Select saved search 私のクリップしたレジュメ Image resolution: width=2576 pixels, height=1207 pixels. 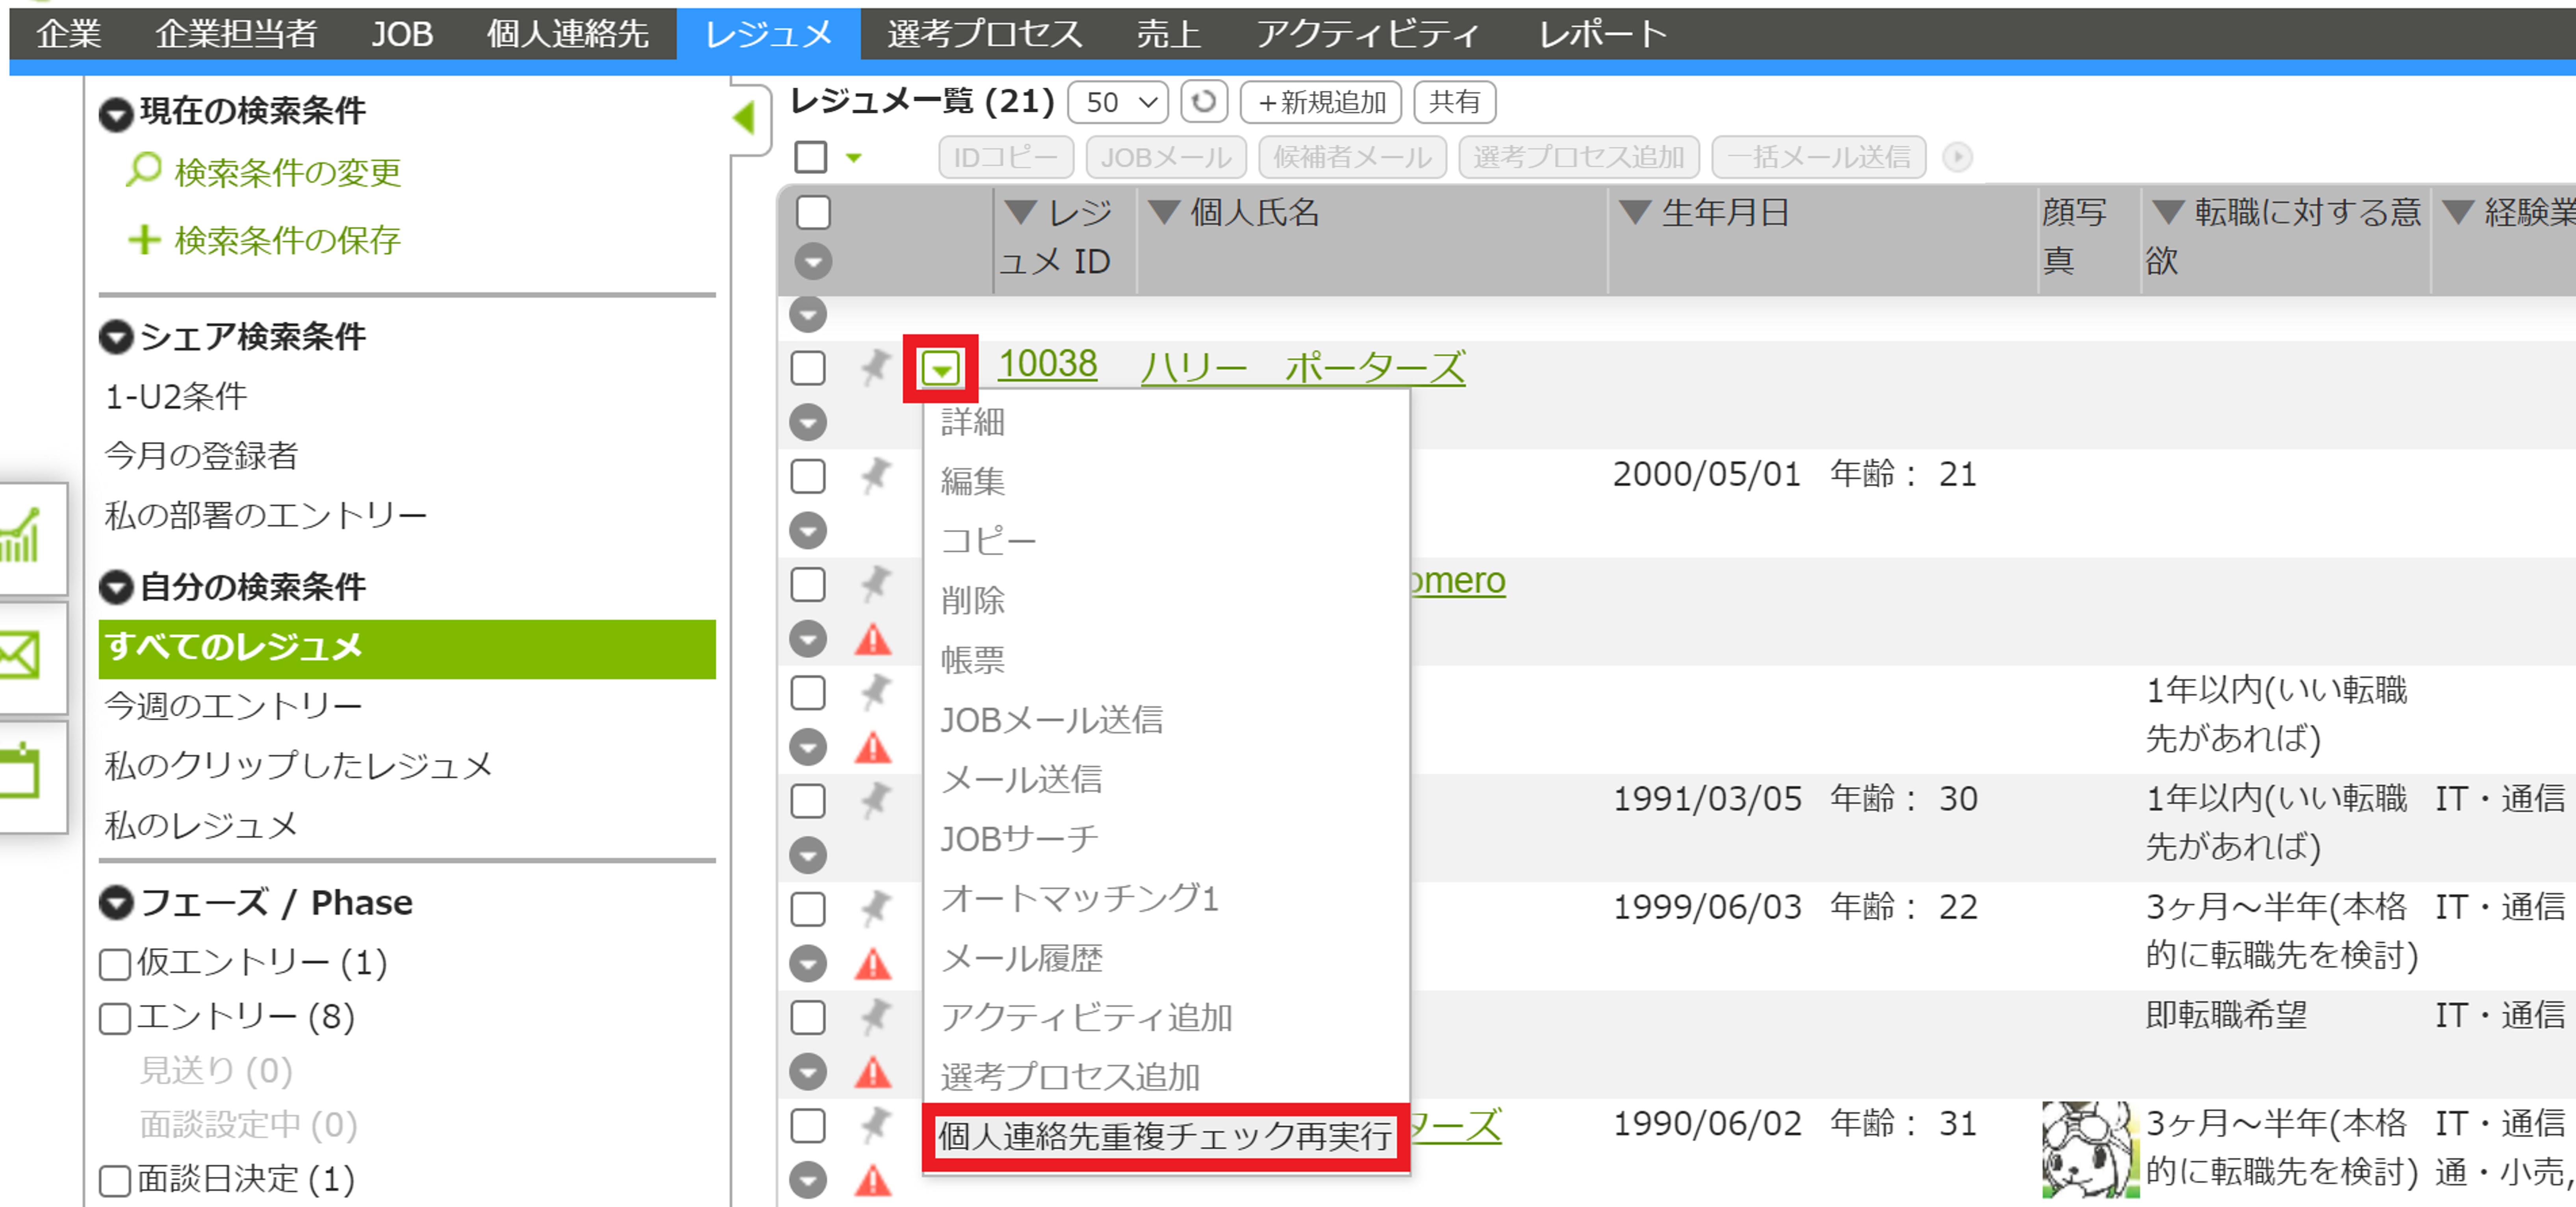(298, 766)
